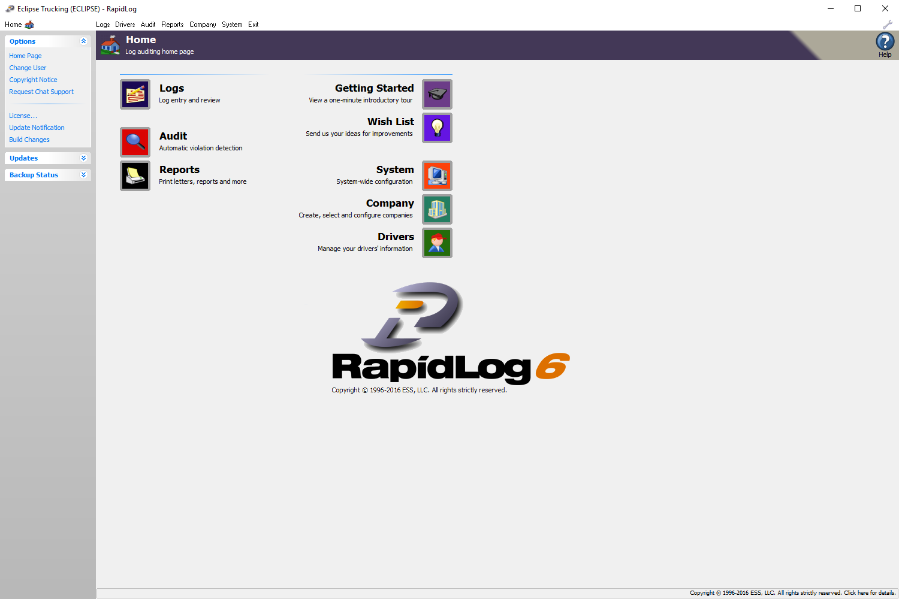Click the Help question mark icon
The width and height of the screenshot is (899, 599).
885,43
